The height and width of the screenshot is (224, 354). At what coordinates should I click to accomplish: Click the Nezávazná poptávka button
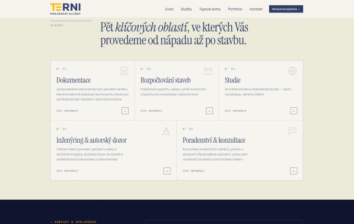pos(286,9)
